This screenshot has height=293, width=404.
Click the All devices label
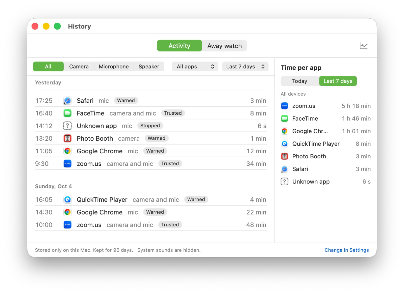click(x=293, y=94)
